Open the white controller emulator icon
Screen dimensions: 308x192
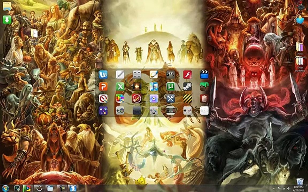click(x=204, y=111)
